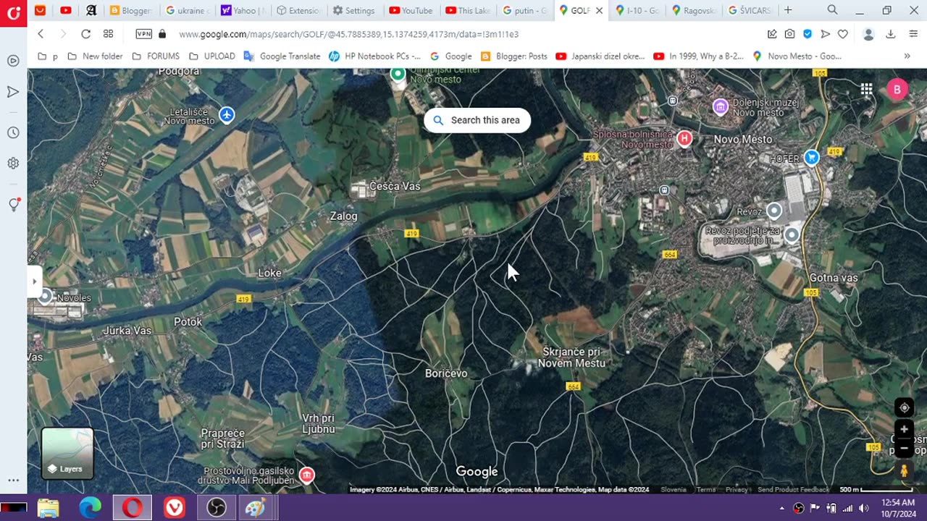This screenshot has width=927, height=521.
Task: Open the map Terms link
Action: tap(706, 490)
